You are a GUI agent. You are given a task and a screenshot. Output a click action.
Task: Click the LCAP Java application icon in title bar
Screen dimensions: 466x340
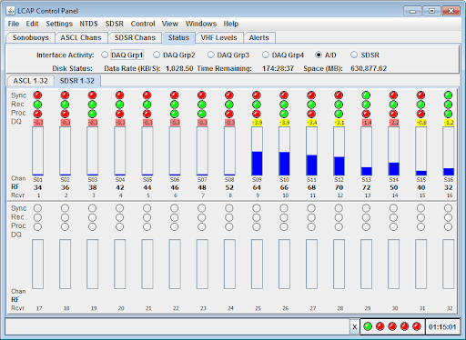[x=10, y=11]
